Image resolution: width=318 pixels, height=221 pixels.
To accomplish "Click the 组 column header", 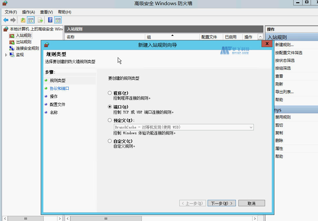I will coord(148,37).
